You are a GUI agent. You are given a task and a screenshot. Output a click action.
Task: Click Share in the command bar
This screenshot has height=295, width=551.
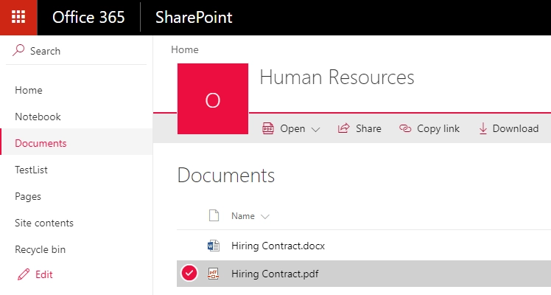[368, 128]
